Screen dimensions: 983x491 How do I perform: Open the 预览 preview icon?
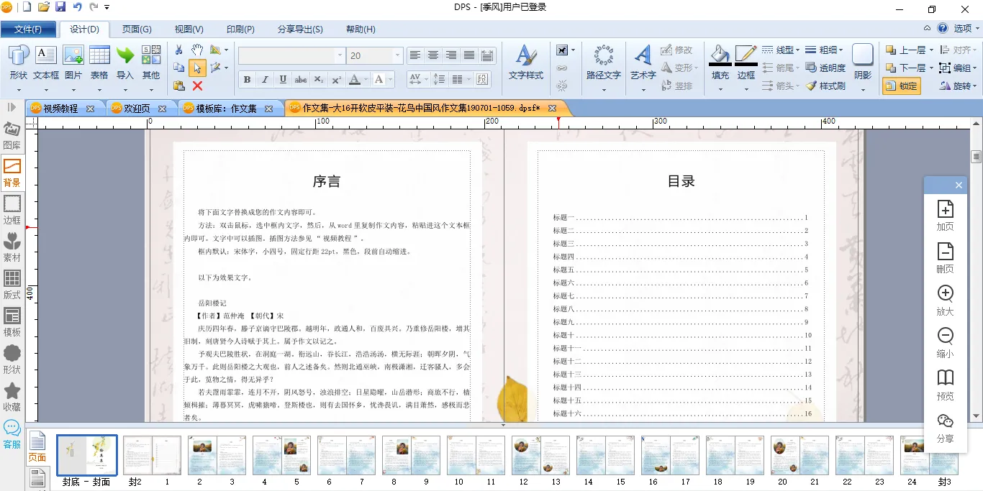[x=945, y=385]
